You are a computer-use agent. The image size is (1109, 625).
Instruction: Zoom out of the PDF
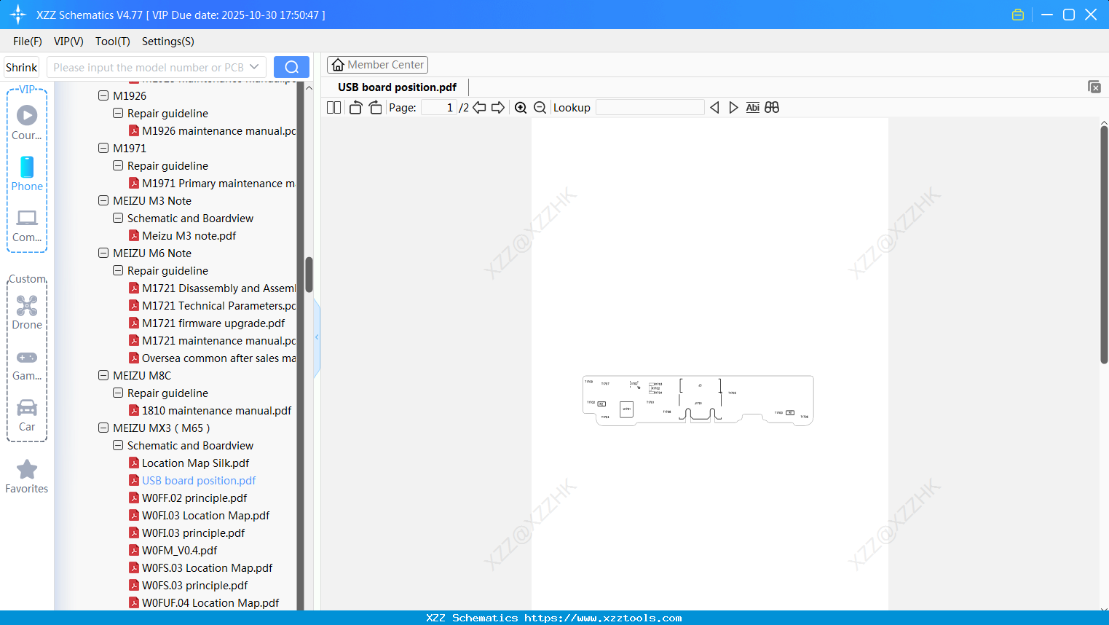point(540,108)
